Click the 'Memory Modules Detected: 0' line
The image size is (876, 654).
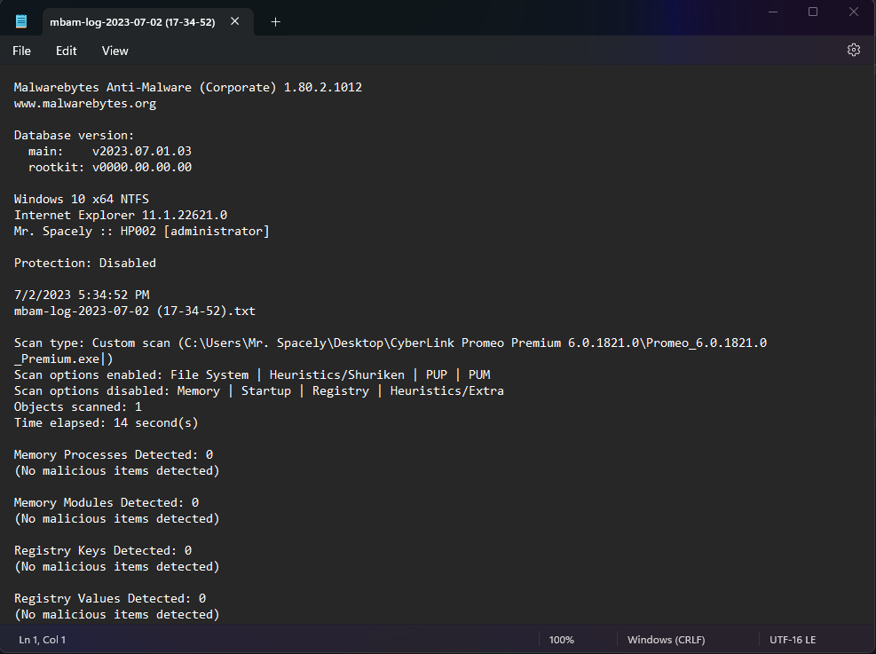tap(107, 502)
